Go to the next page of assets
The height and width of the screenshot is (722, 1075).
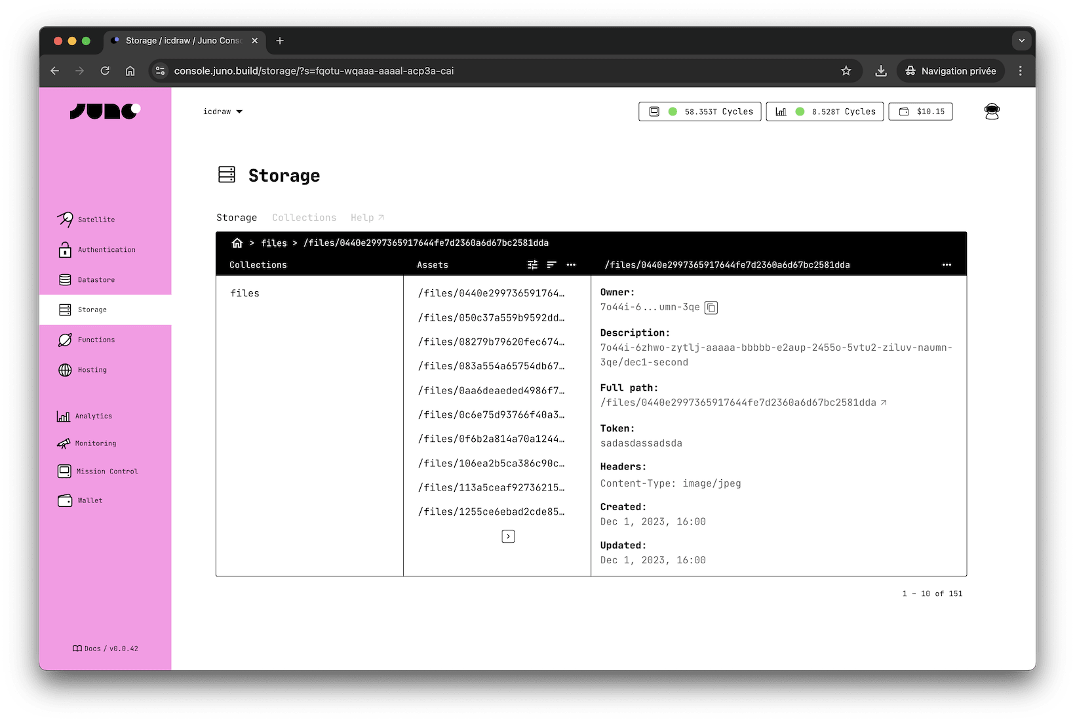pyautogui.click(x=508, y=536)
